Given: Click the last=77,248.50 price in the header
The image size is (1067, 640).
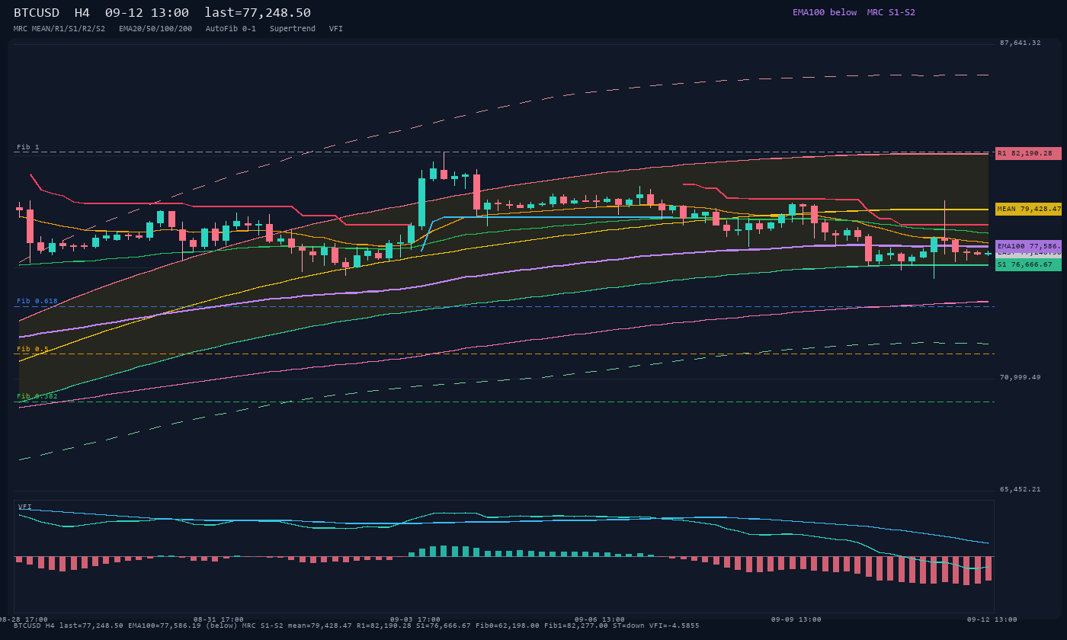Looking at the screenshot, I should point(258,12).
